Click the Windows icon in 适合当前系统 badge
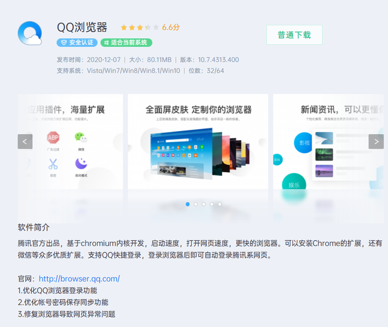Image resolution: width=388 pixels, height=327 pixels. pos(106,43)
